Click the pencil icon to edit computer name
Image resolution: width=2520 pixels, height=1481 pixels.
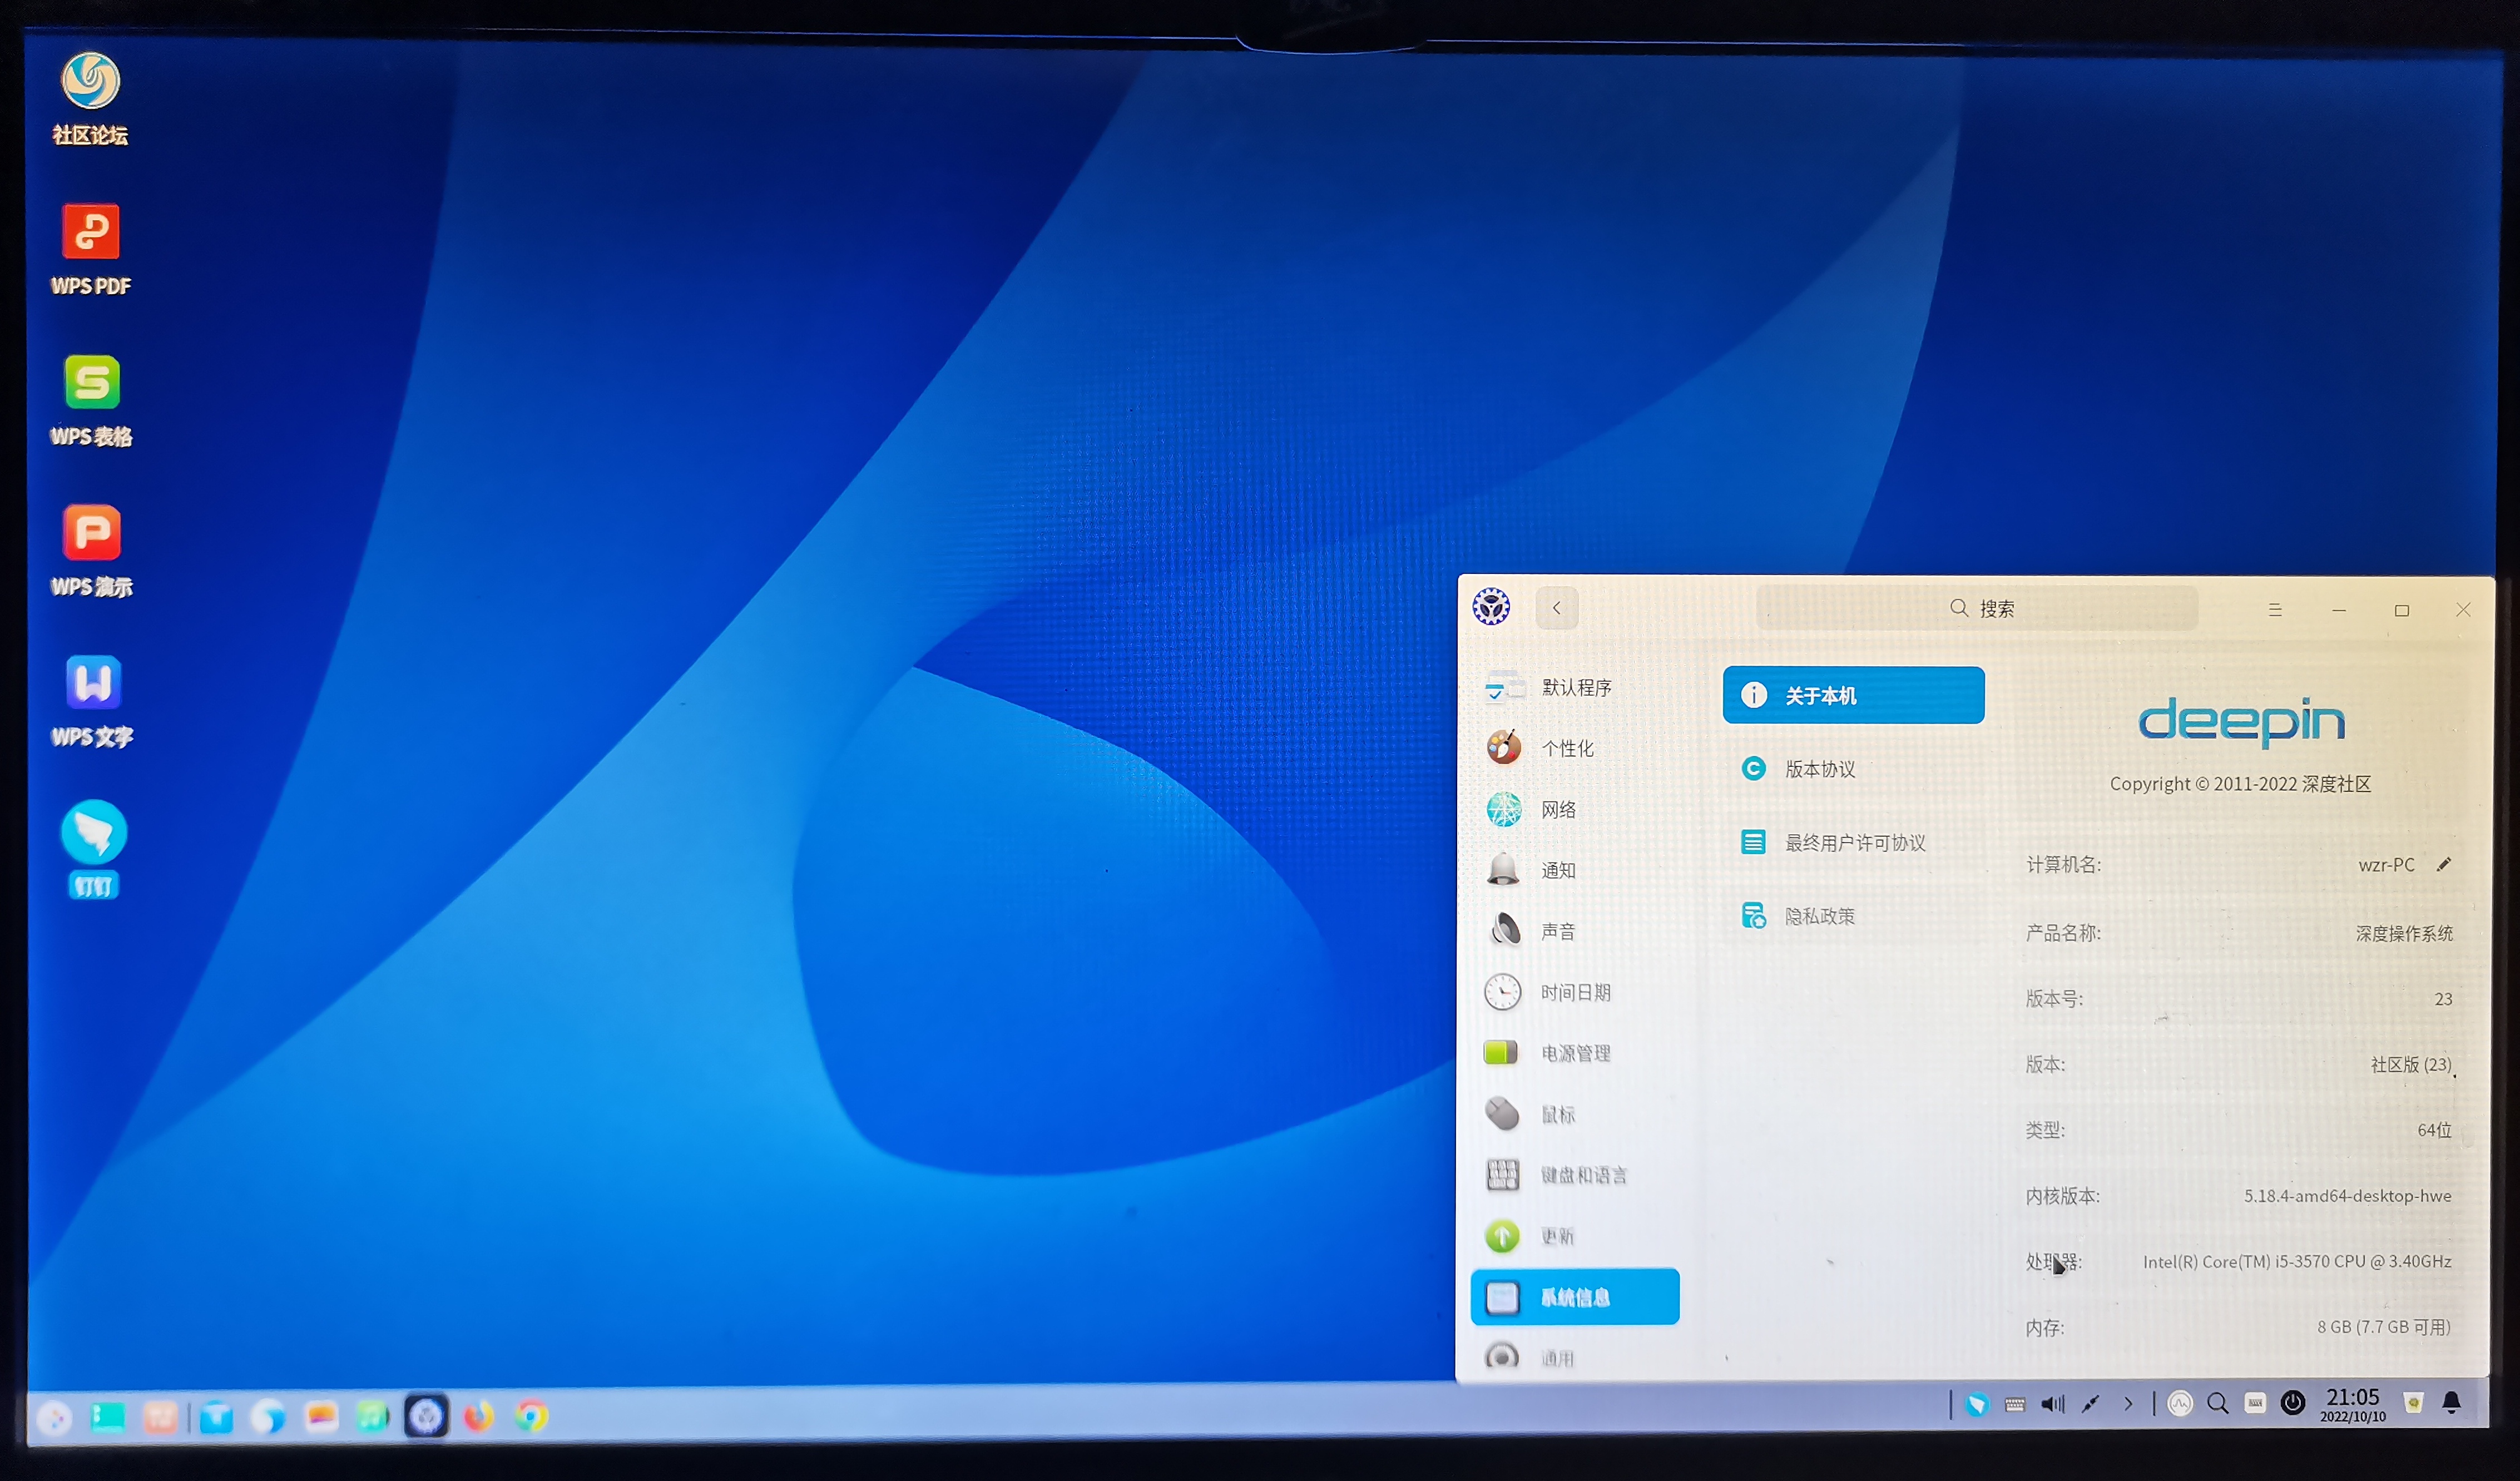click(x=2443, y=864)
